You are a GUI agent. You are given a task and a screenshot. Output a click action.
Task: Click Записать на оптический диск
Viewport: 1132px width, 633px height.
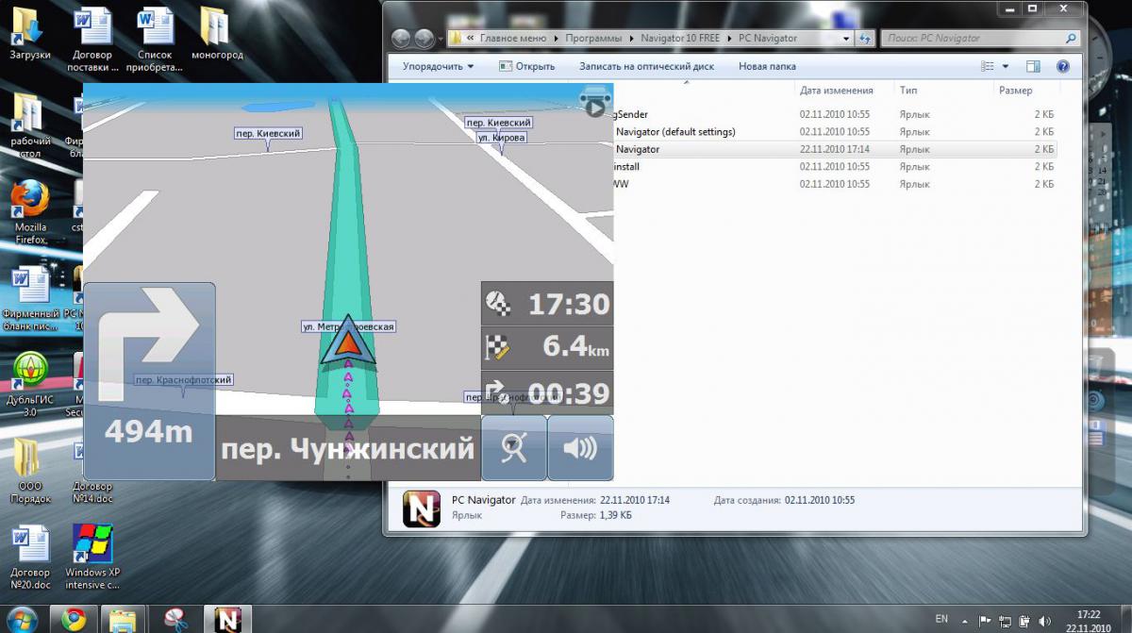[646, 67]
